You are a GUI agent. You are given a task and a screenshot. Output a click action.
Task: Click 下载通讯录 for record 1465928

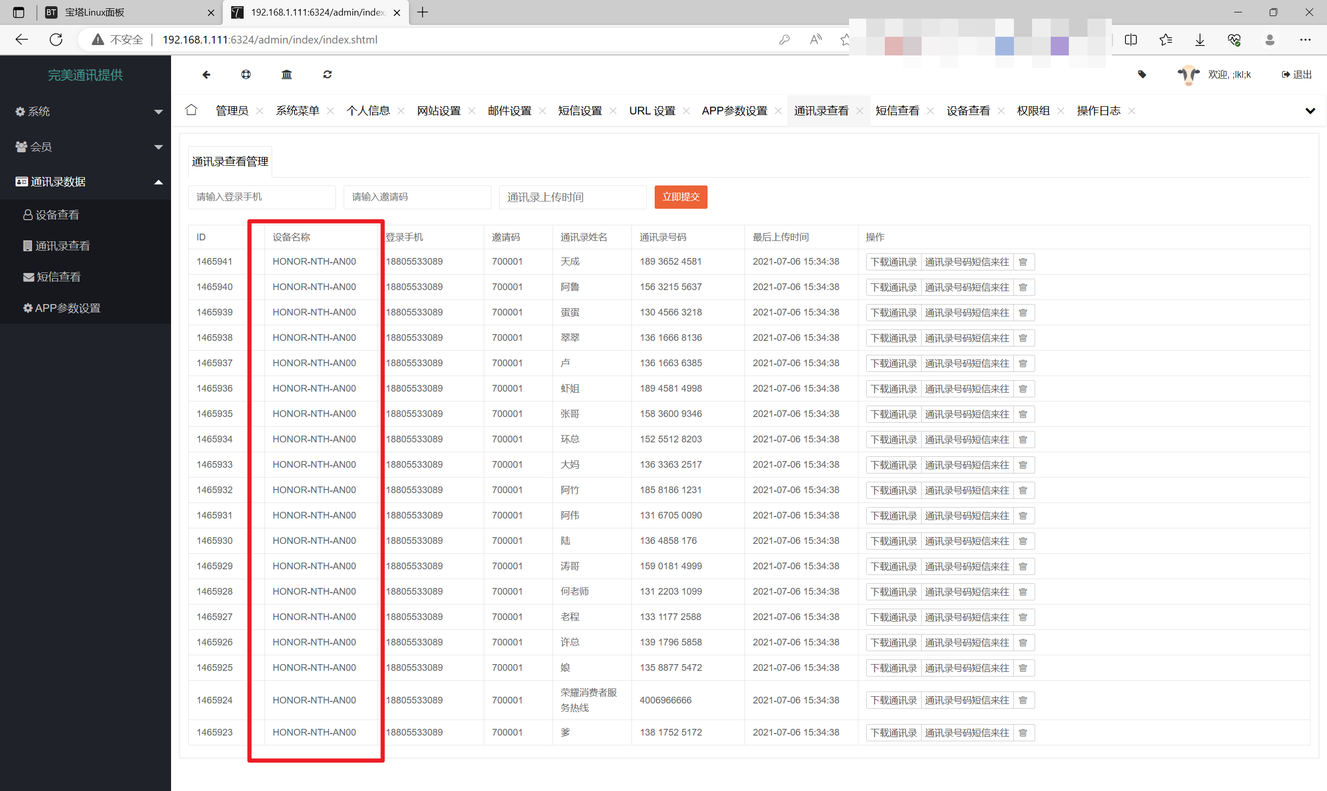point(893,592)
